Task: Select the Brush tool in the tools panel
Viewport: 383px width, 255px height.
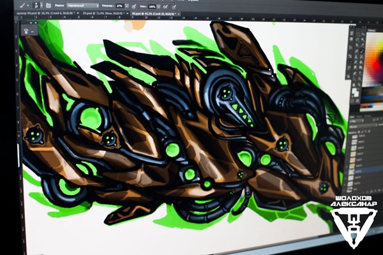Action: click(x=362, y=51)
